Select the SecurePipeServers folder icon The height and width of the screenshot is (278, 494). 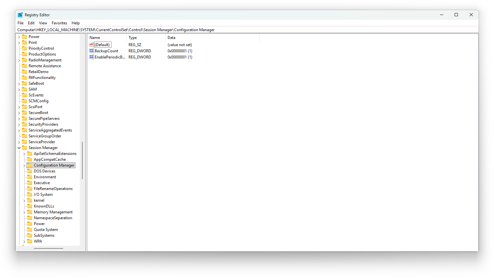[24, 118]
